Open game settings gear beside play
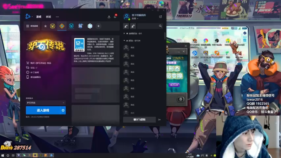281x158 pixels. pos(63,110)
